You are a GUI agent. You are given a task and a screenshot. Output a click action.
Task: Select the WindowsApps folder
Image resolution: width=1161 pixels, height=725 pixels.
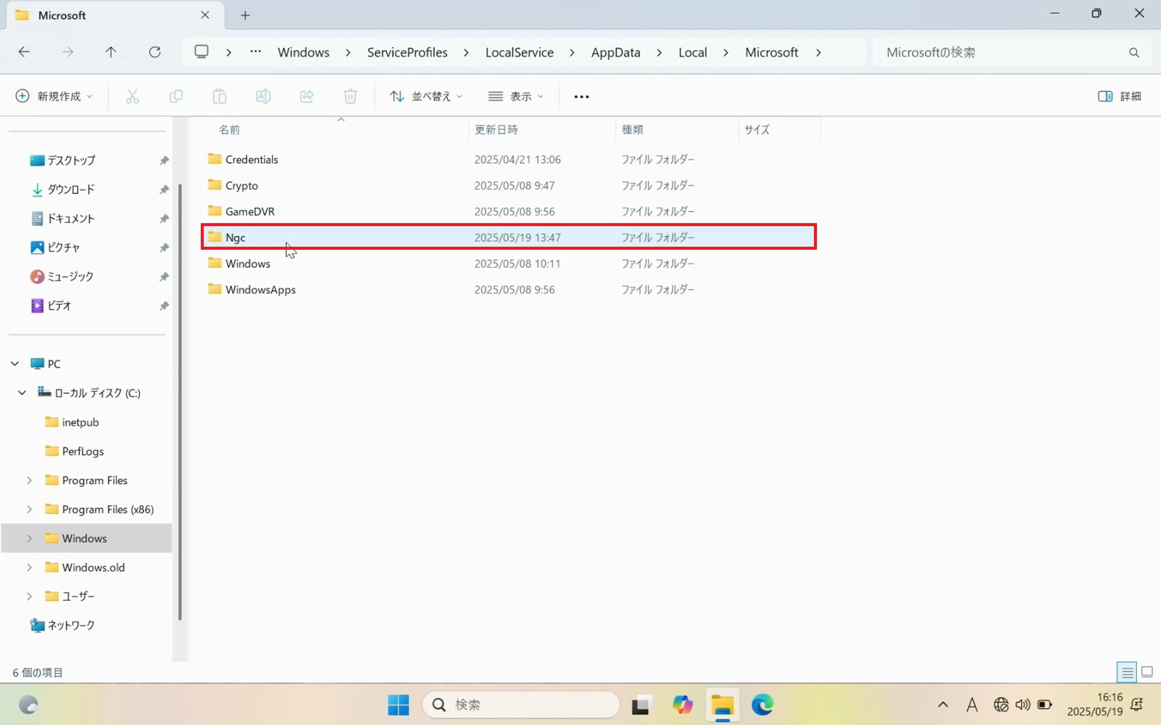(260, 290)
